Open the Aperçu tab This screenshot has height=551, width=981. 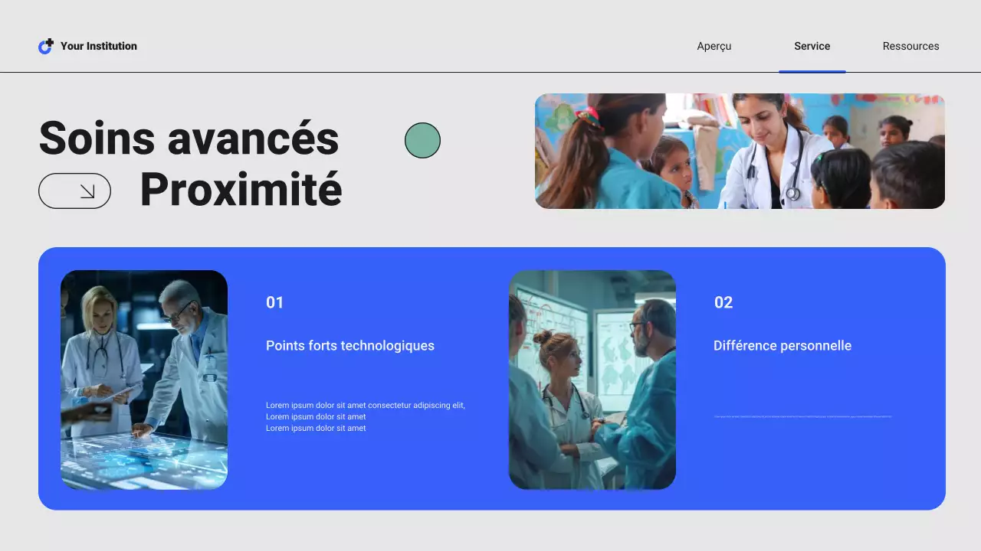point(714,46)
